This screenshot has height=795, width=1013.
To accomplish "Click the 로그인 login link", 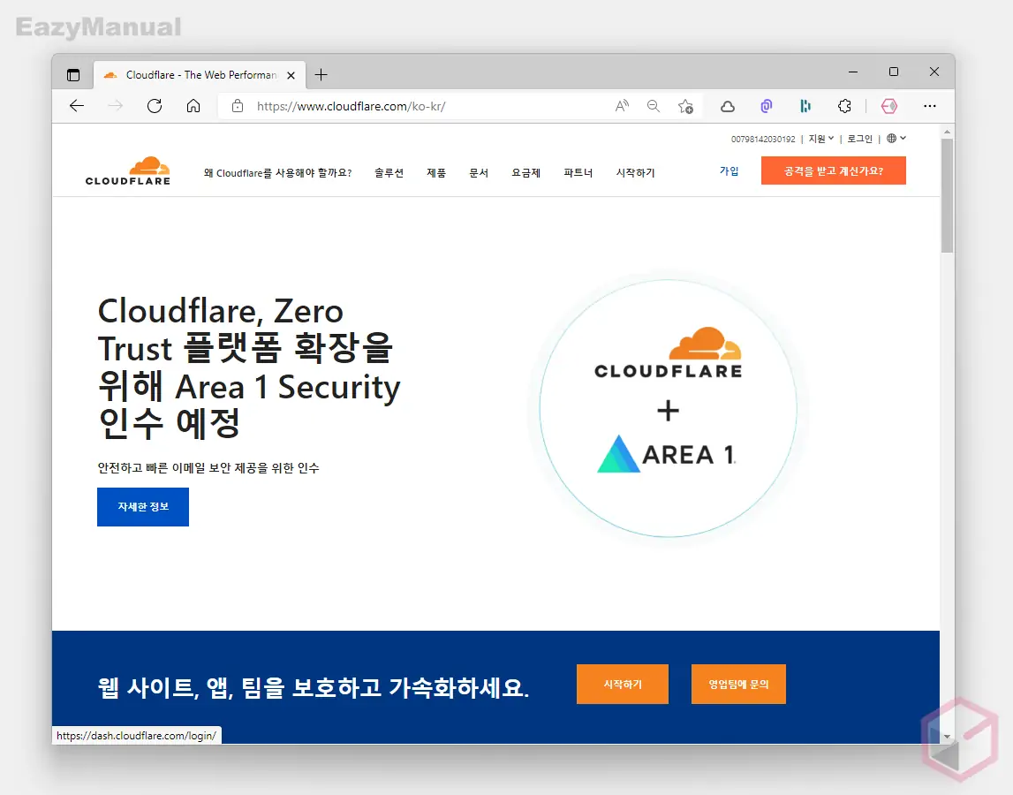I will [859, 139].
